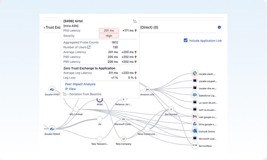
Task: Click the Google Drive app icon
Action: 195,123
